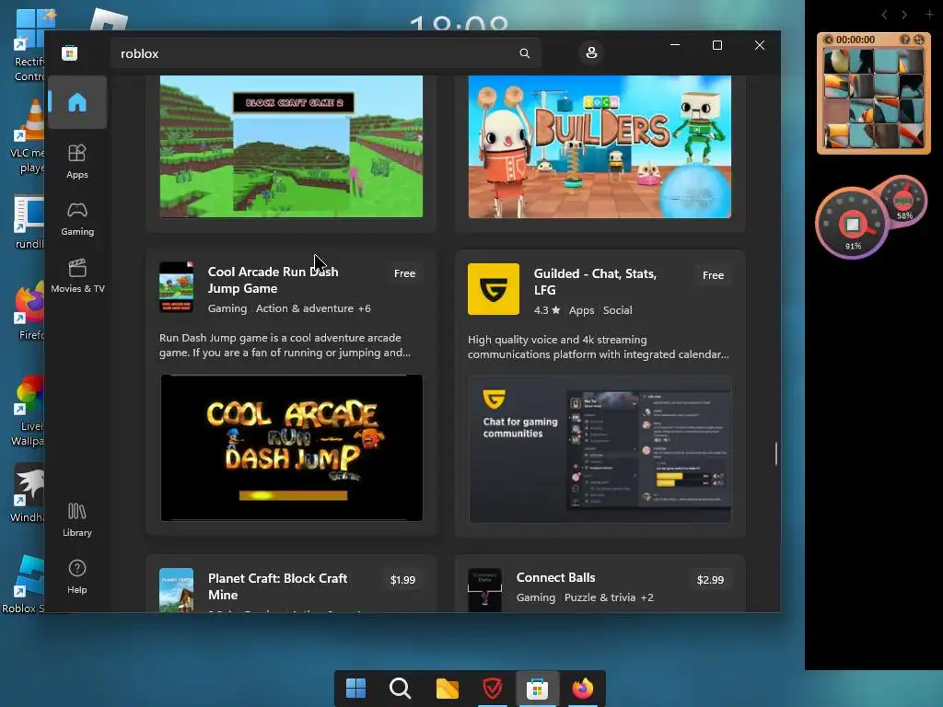
Task: Open Guilded chat communities screenshot
Action: 600,449
